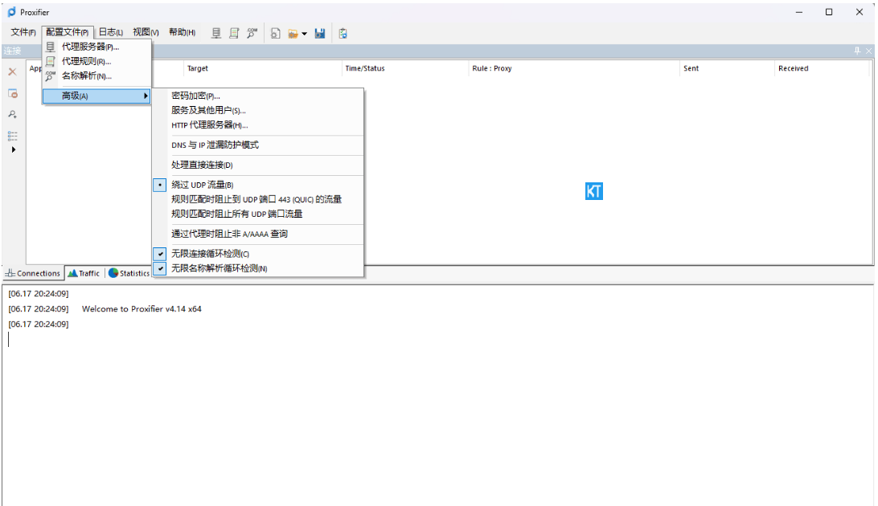Select 代理规则(R)... menu entry
This screenshot has width=878, height=506.
pos(96,62)
